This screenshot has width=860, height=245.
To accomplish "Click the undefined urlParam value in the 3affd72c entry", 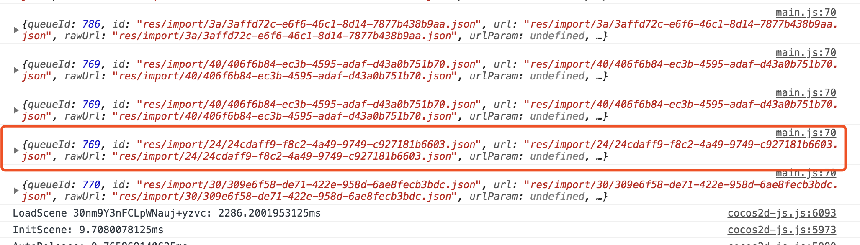I will (557, 36).
